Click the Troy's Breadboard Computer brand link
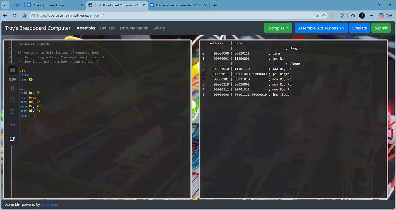 (x=38, y=28)
